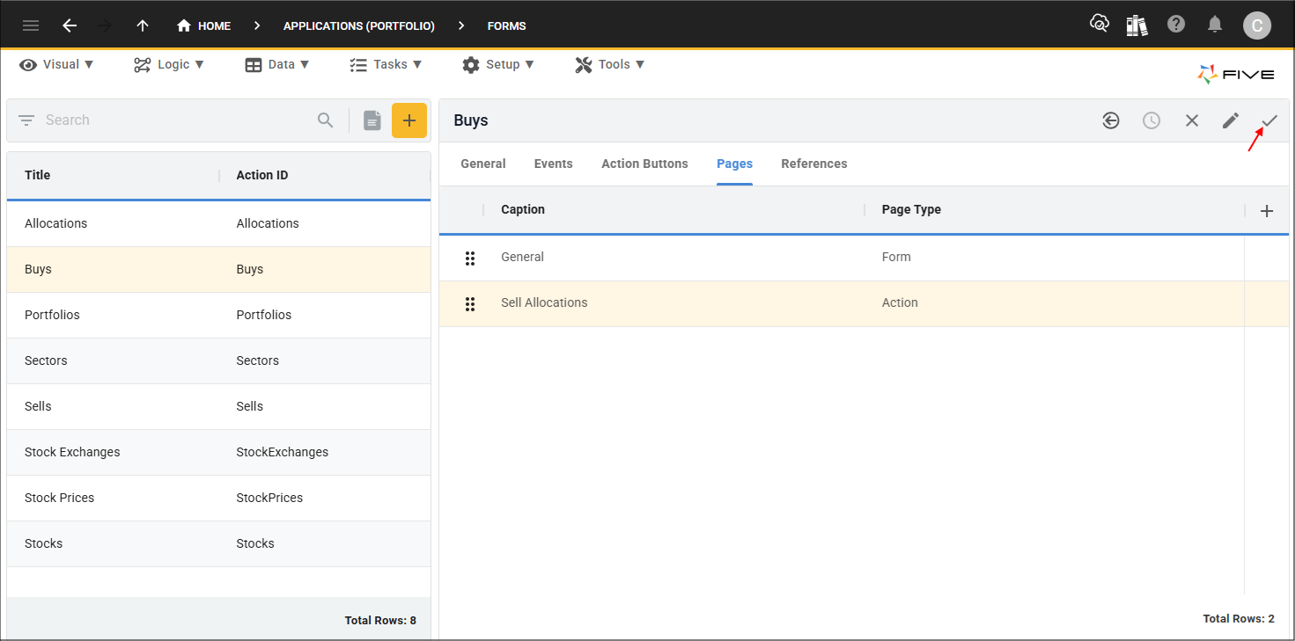Switch to the General tab
Image resolution: width=1295 pixels, height=641 pixels.
483,164
